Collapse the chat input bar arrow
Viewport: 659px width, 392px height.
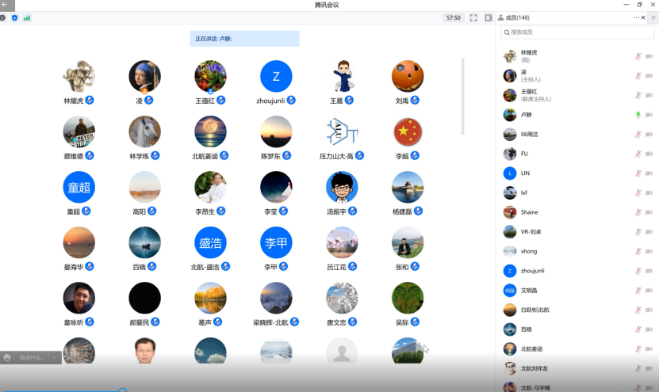click(x=54, y=357)
